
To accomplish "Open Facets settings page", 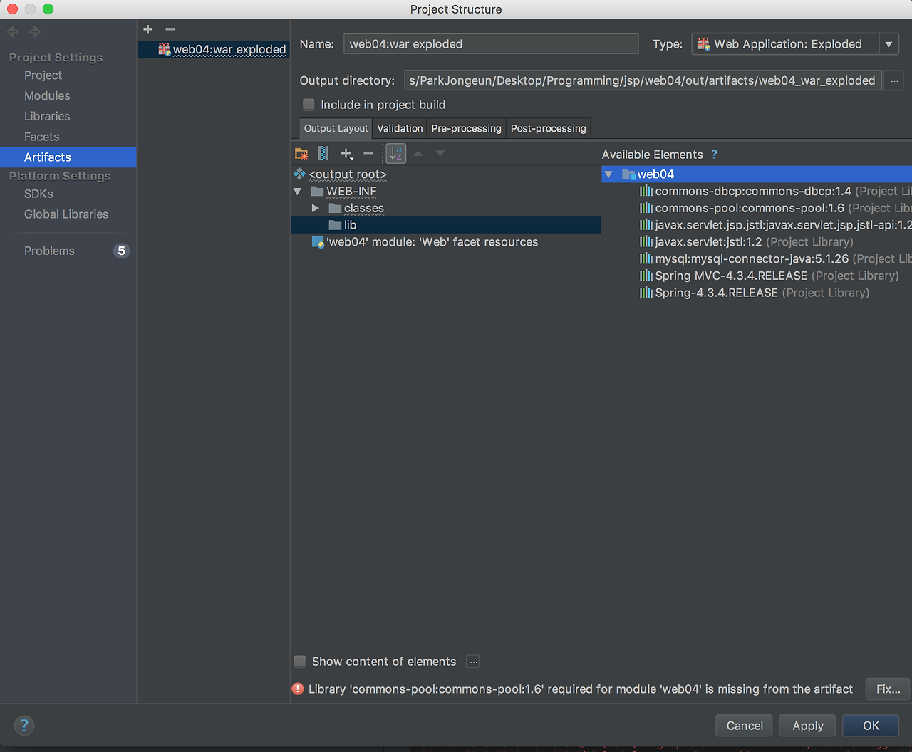I will 42,137.
